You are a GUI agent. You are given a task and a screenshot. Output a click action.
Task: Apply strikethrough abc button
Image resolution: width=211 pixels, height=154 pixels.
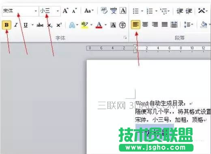(x=40, y=25)
